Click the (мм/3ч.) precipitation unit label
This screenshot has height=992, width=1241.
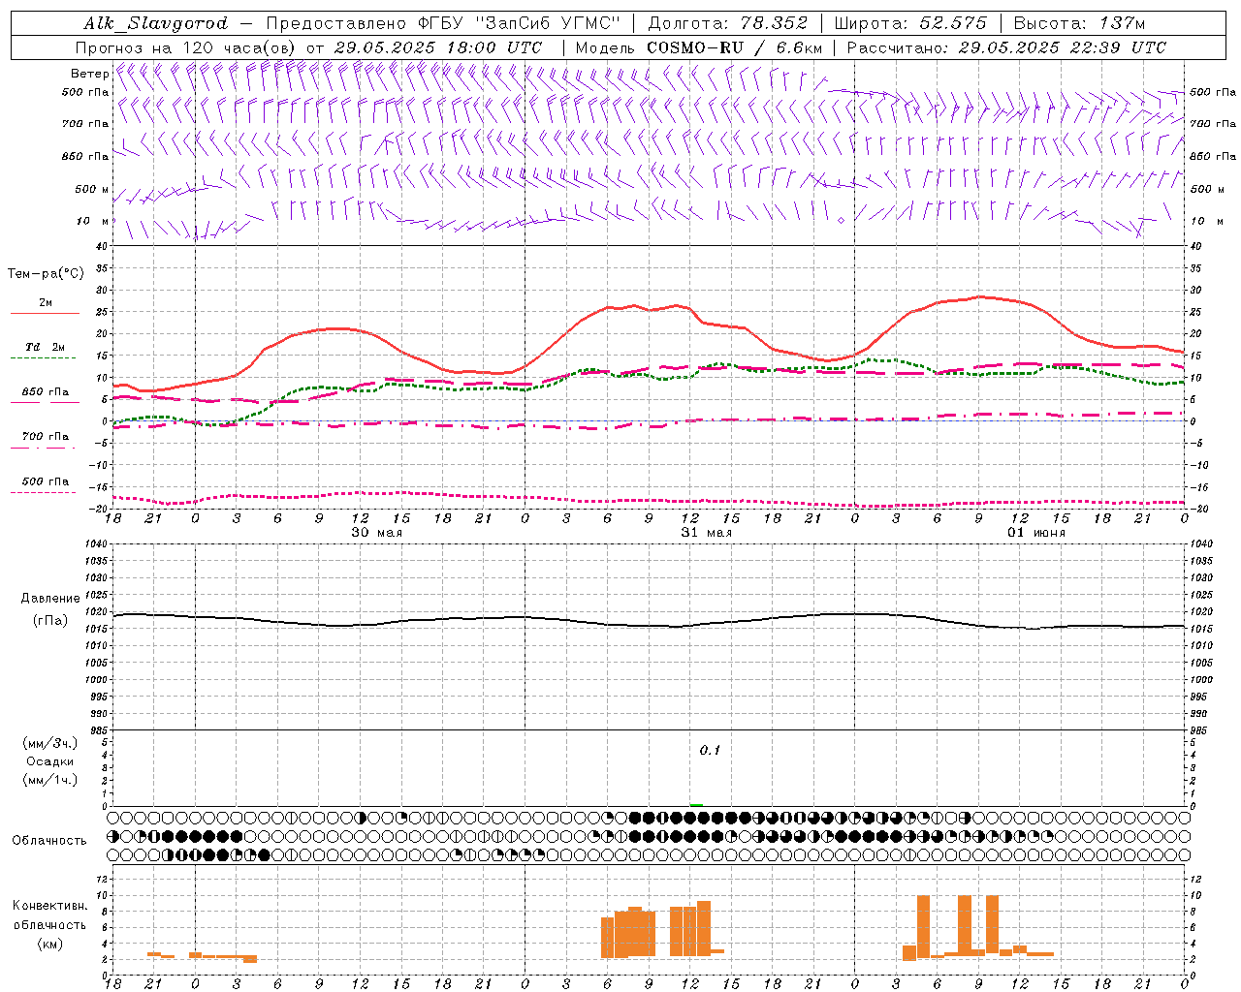50,743
